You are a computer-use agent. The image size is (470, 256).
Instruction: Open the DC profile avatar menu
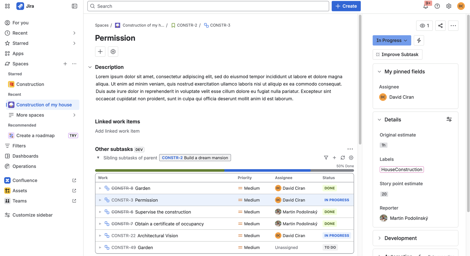461,6
